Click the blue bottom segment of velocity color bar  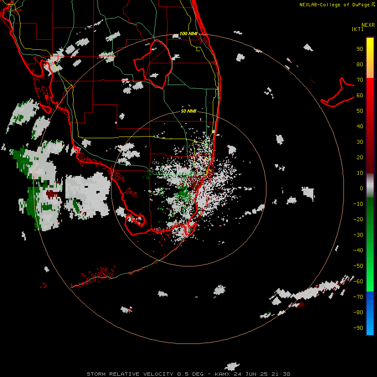[x=370, y=313]
